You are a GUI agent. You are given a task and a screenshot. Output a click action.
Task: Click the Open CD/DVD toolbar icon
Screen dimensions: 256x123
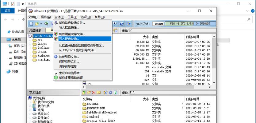pyautogui.click(x=46, y=24)
